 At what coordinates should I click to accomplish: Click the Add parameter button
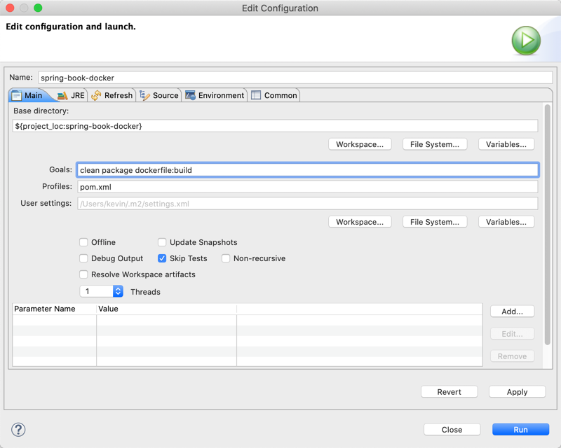click(512, 311)
